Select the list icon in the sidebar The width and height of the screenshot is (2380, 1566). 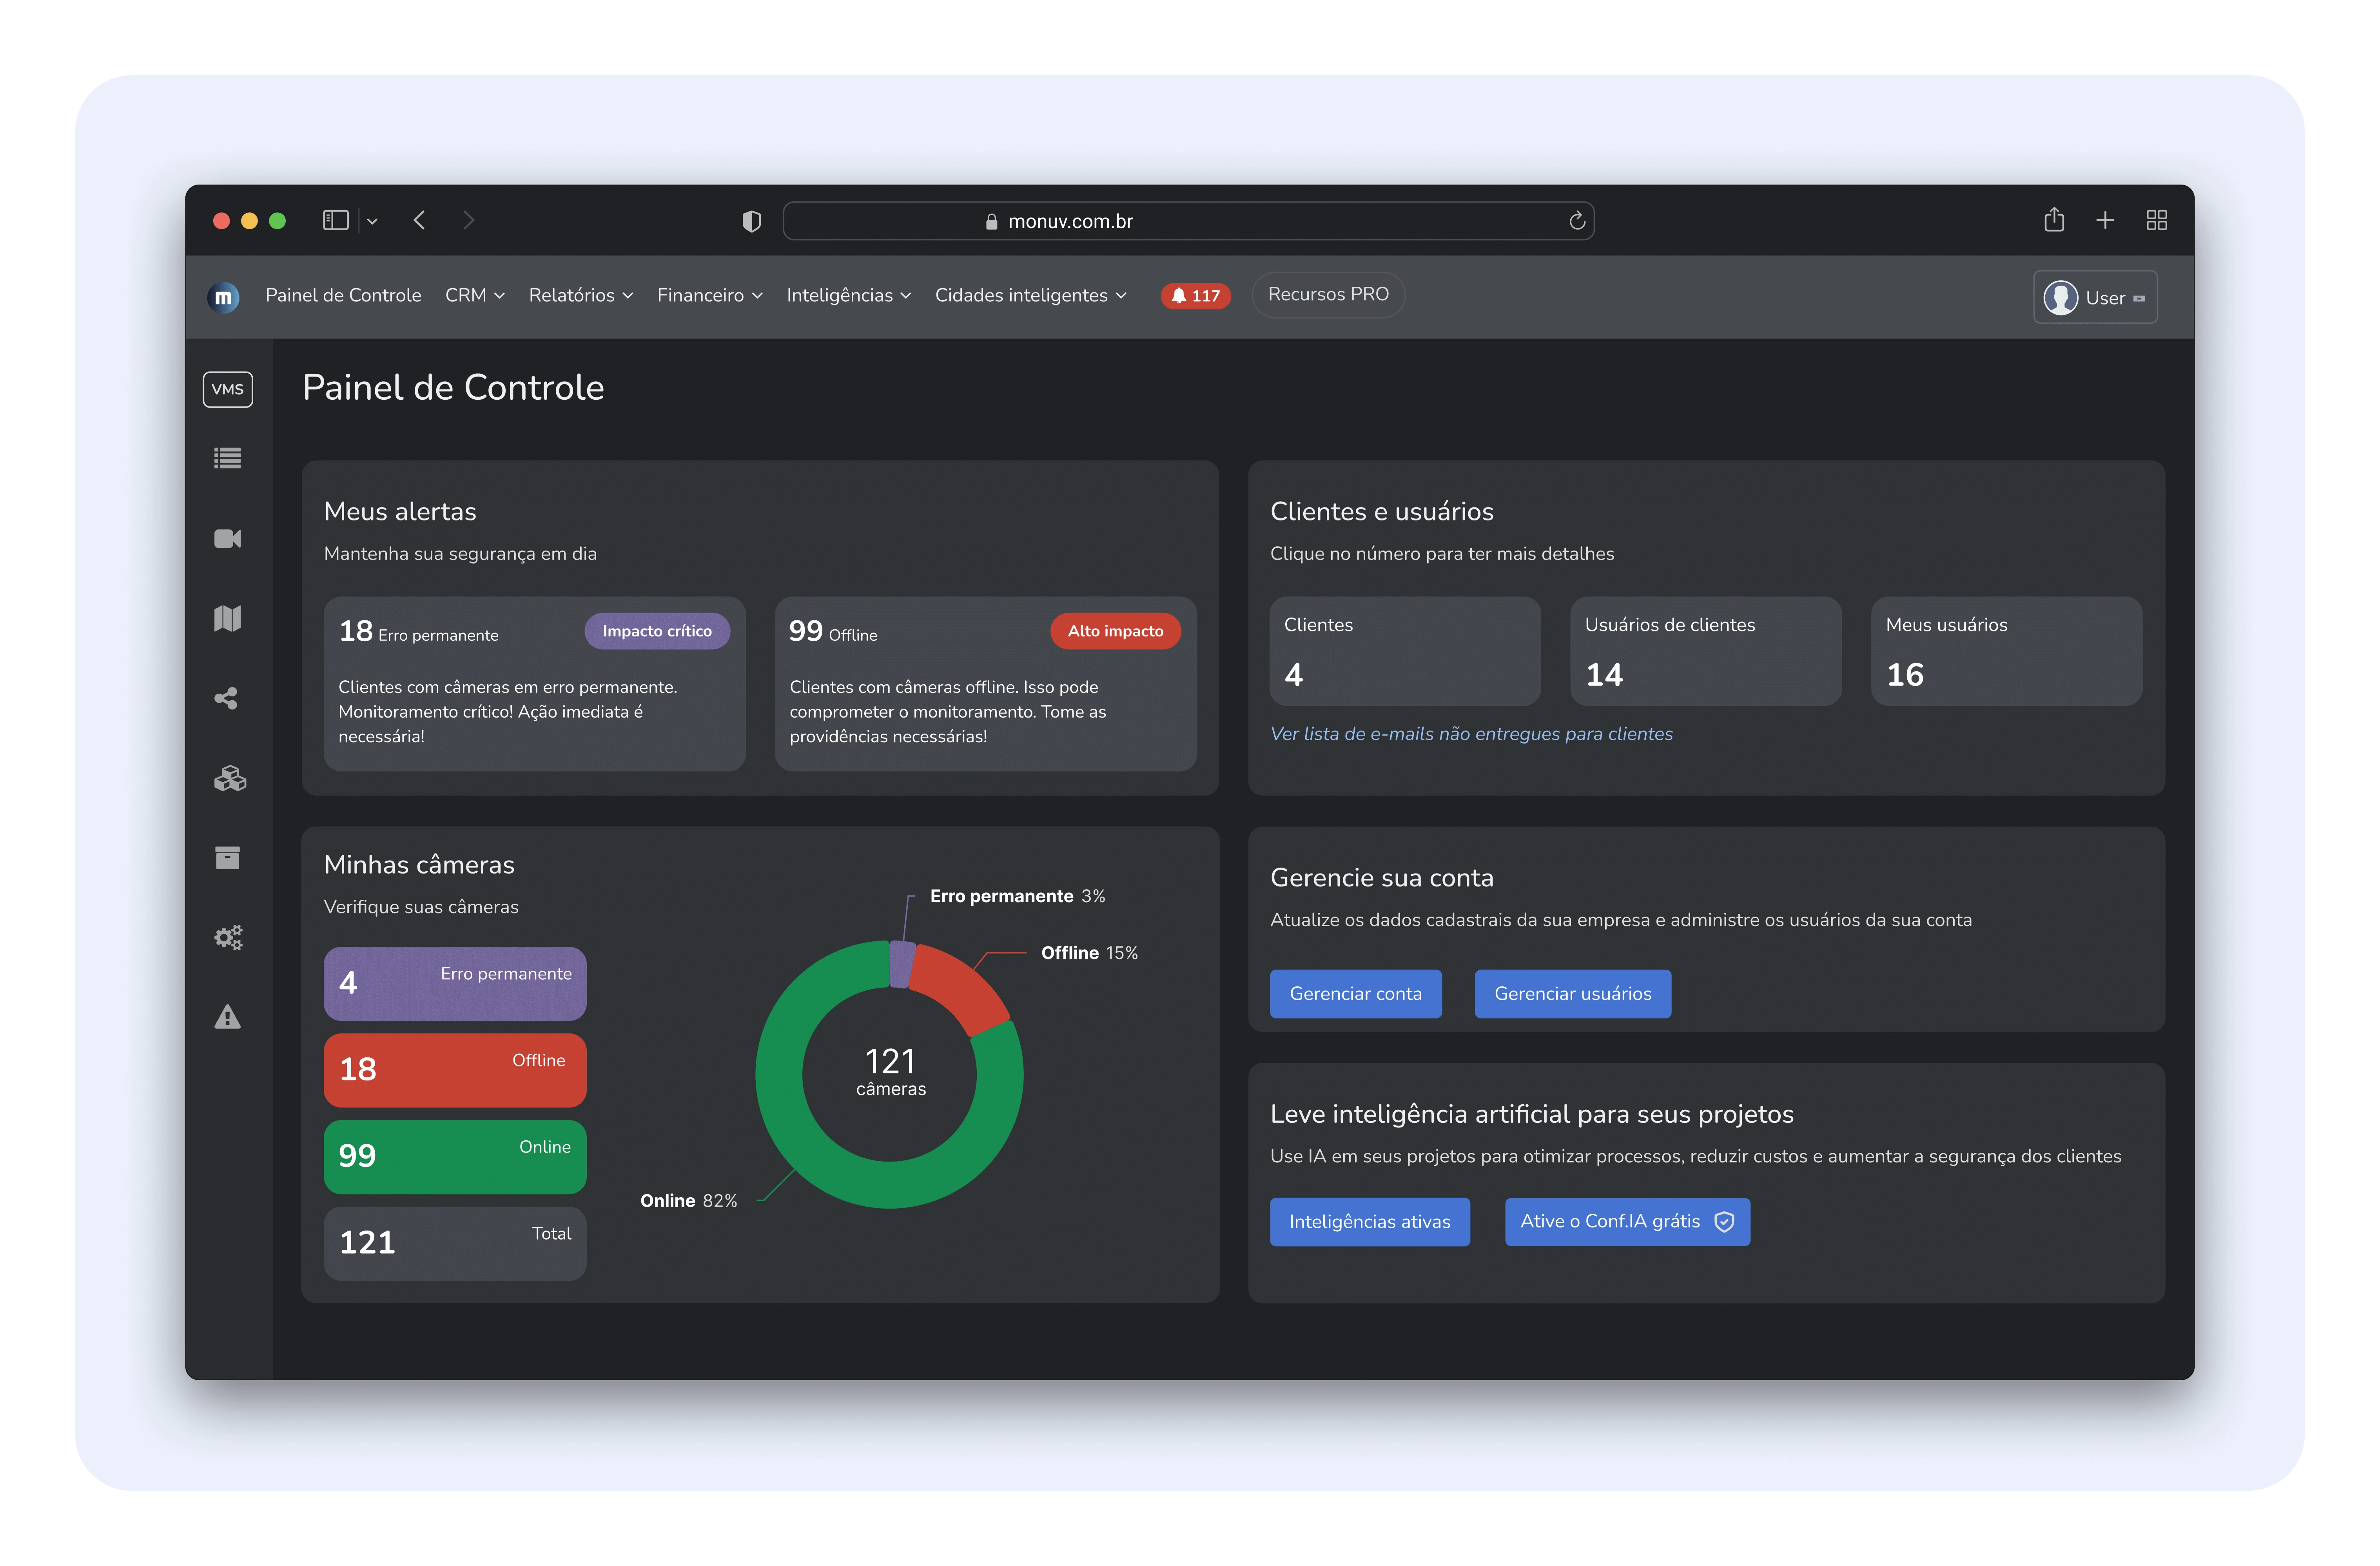(228, 458)
